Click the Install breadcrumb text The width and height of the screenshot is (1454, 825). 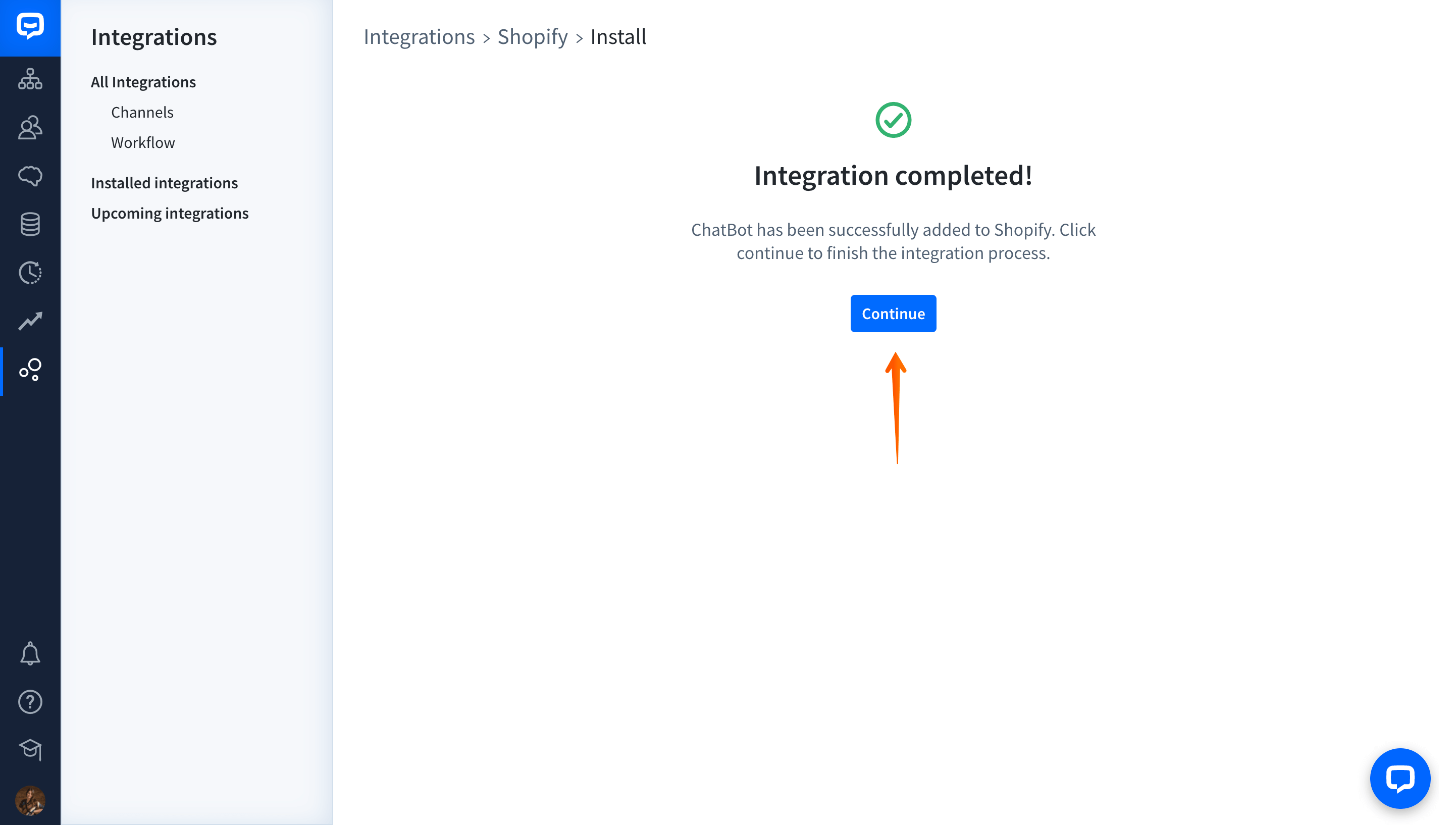click(618, 37)
